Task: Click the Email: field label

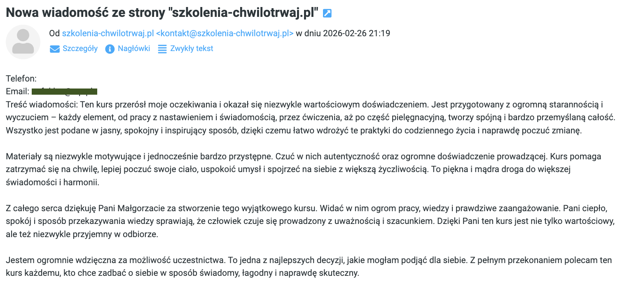Action: pos(17,91)
